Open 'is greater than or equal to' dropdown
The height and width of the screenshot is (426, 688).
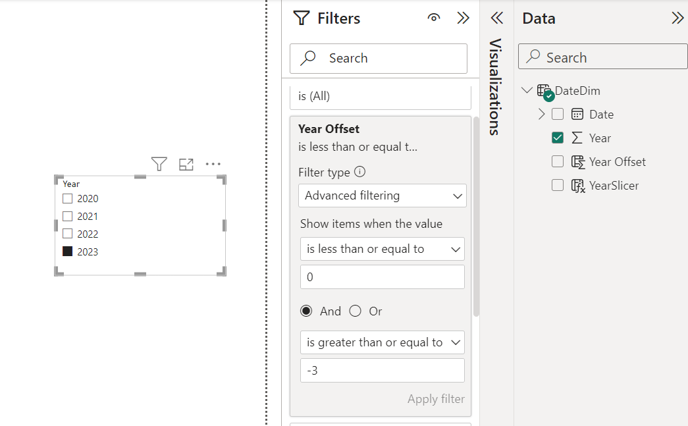[x=382, y=342]
